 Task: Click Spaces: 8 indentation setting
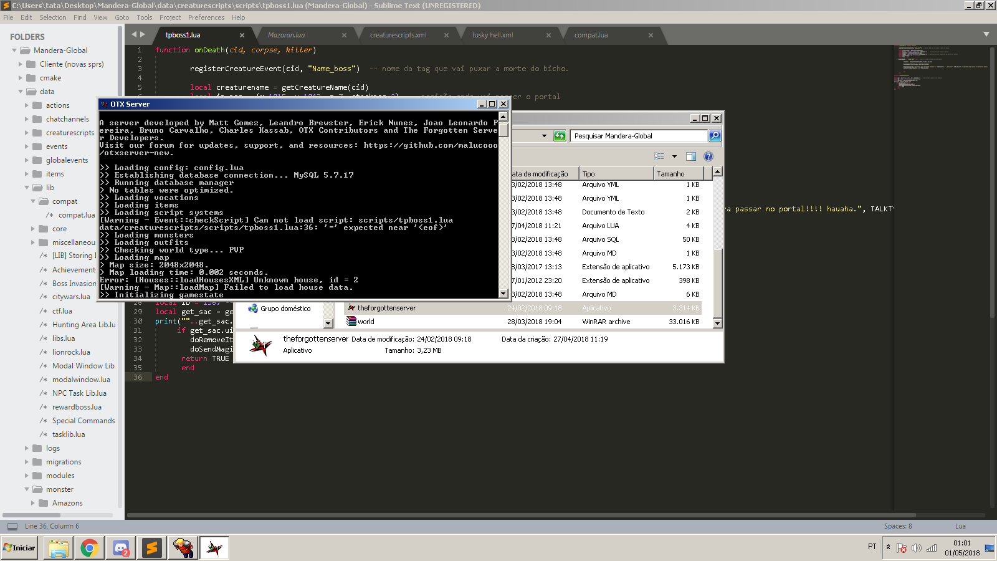tap(897, 526)
